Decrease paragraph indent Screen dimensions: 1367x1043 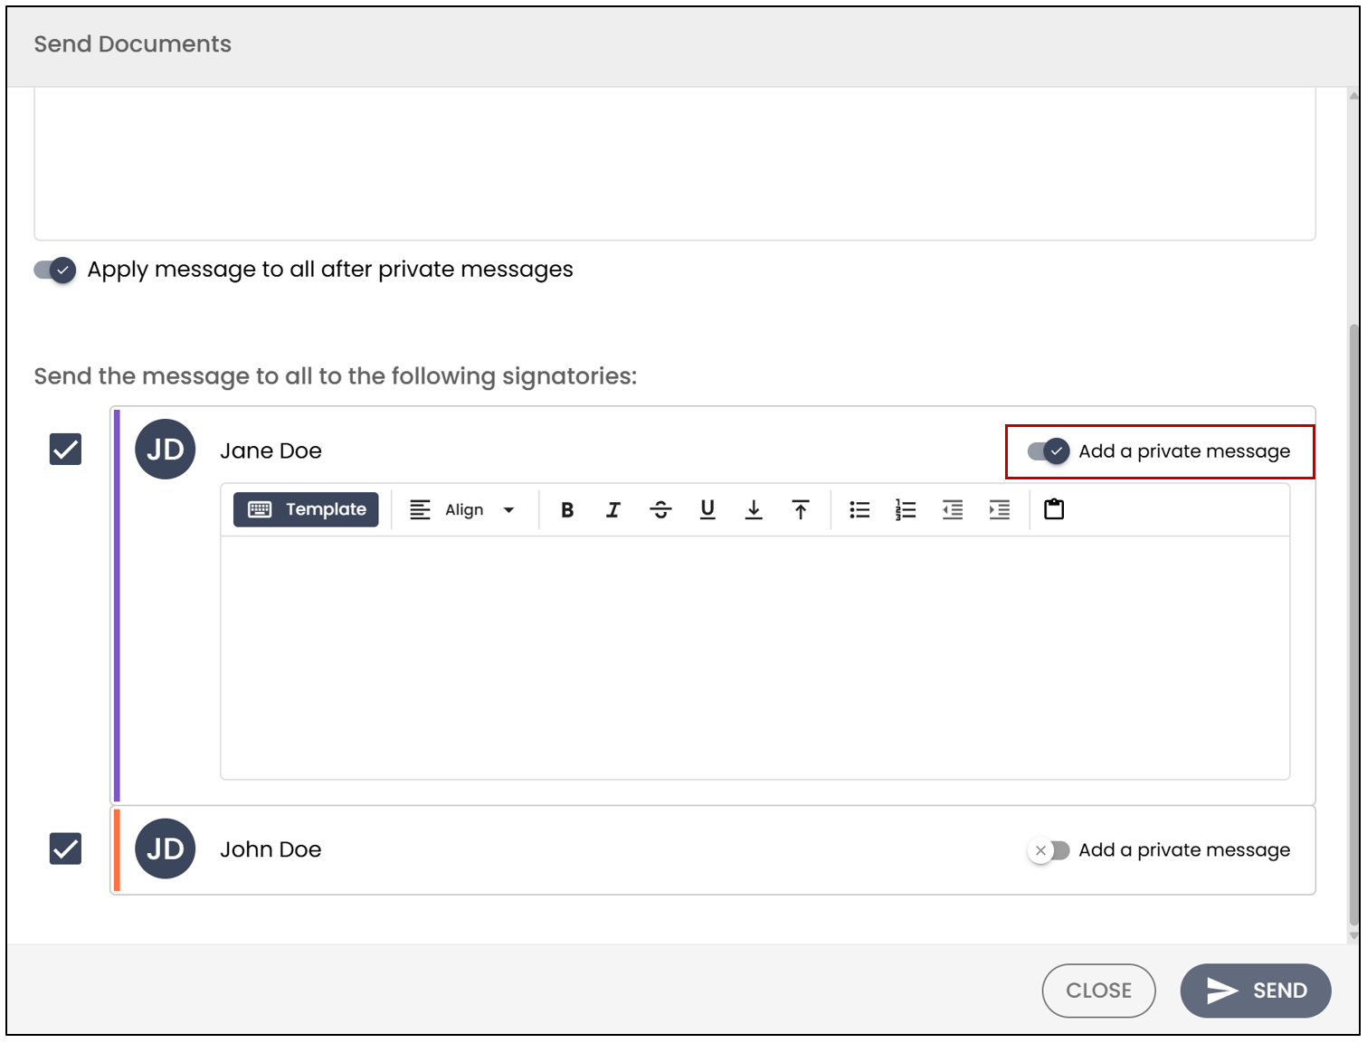[x=953, y=510]
